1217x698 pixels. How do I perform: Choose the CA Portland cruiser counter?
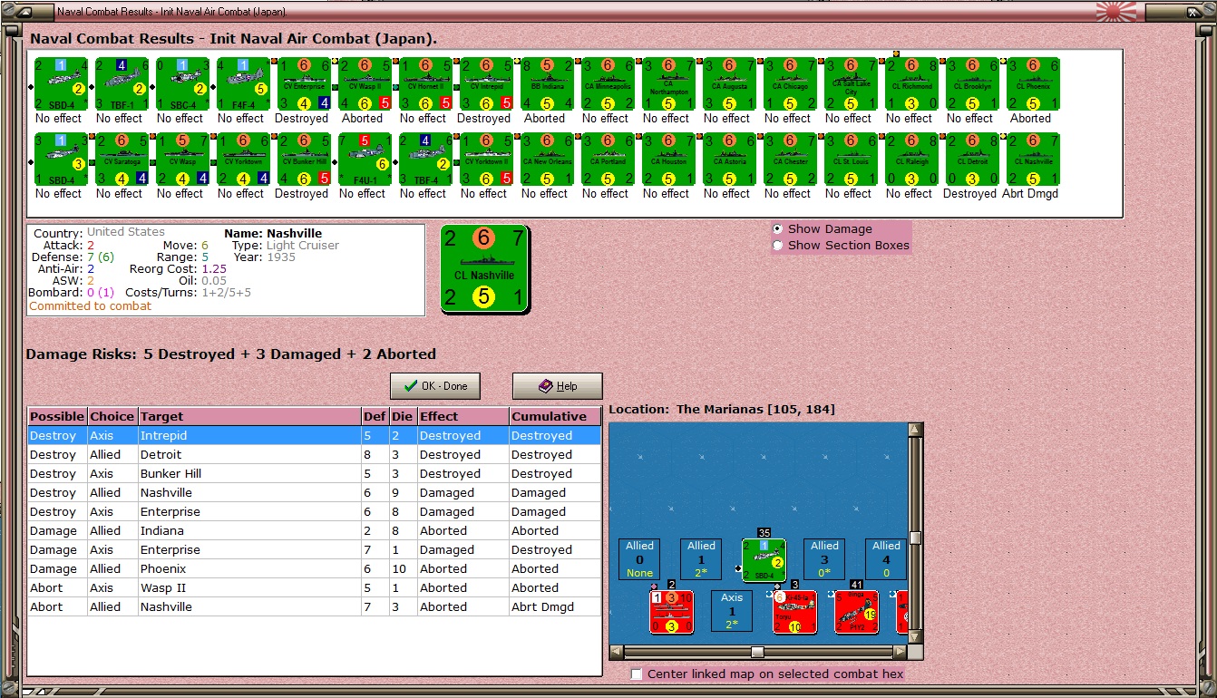[x=607, y=160]
